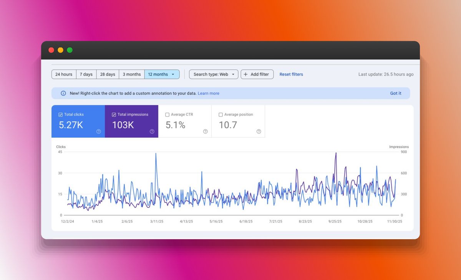Viewport: 461px width, 280px height.
Task: Open the 12 months date range dropdown
Action: [162, 74]
